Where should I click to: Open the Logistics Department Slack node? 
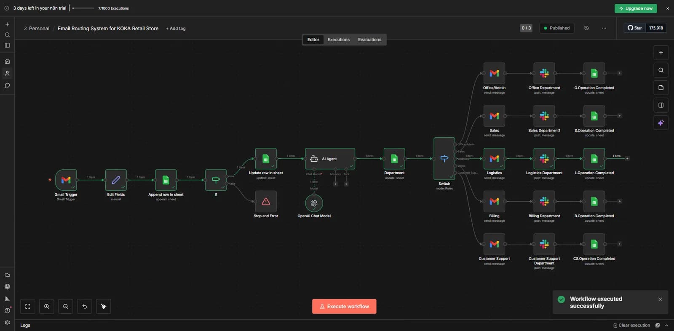click(544, 158)
